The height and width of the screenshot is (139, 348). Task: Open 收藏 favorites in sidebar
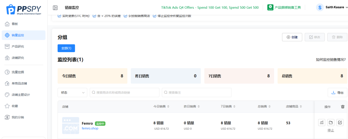pos(24,106)
